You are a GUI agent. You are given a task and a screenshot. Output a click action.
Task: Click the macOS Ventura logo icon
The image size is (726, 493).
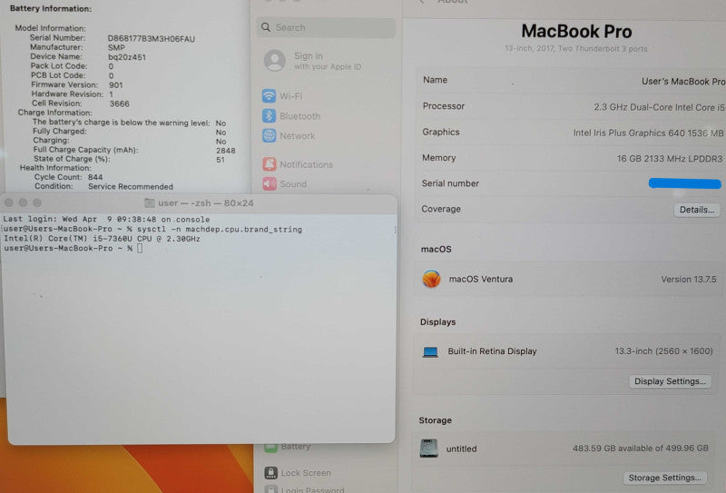pyautogui.click(x=431, y=279)
